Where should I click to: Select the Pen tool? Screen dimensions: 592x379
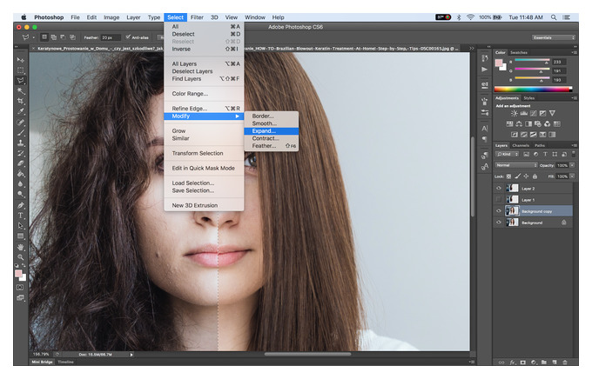[21, 205]
